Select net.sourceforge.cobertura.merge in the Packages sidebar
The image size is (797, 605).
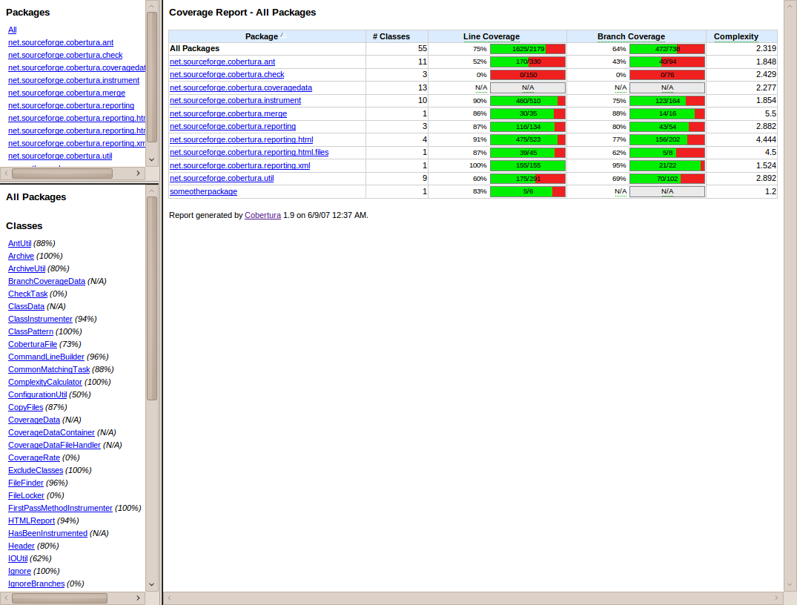(x=66, y=93)
